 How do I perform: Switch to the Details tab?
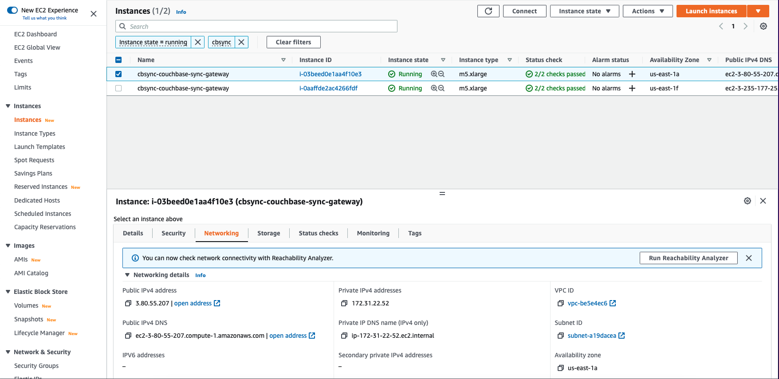pyautogui.click(x=133, y=233)
